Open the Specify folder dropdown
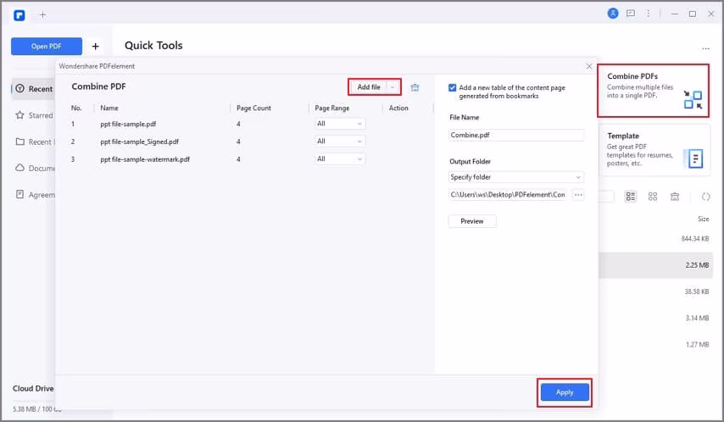 tap(516, 177)
